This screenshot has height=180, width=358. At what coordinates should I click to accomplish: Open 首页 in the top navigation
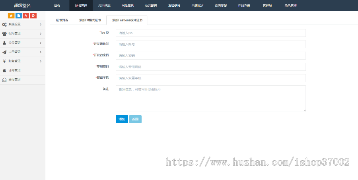tap(57, 6)
